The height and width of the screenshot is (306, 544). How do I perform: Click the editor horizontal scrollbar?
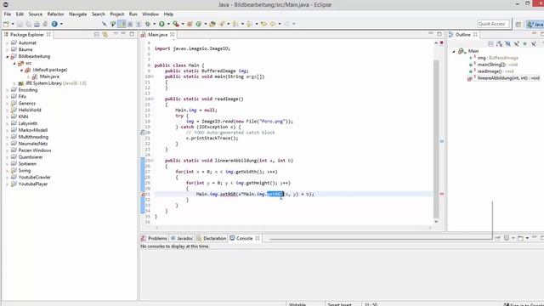click(x=293, y=228)
